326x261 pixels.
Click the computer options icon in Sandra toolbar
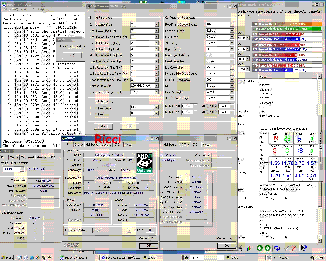tap(240, 248)
